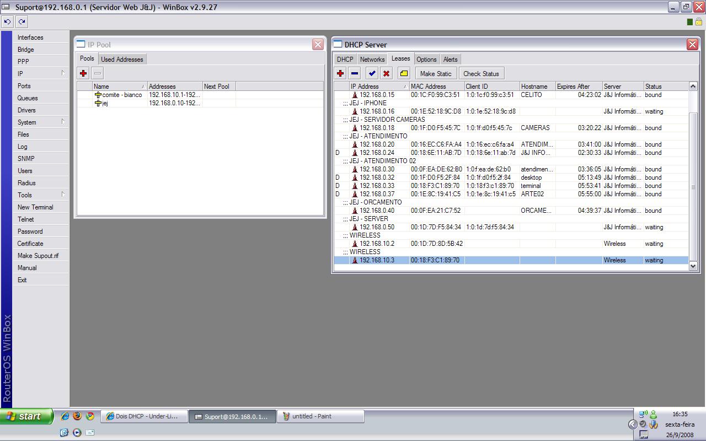Screen dimensions: 706x441
Task: Select the jej pool row
Action: pyautogui.click(x=200, y=103)
